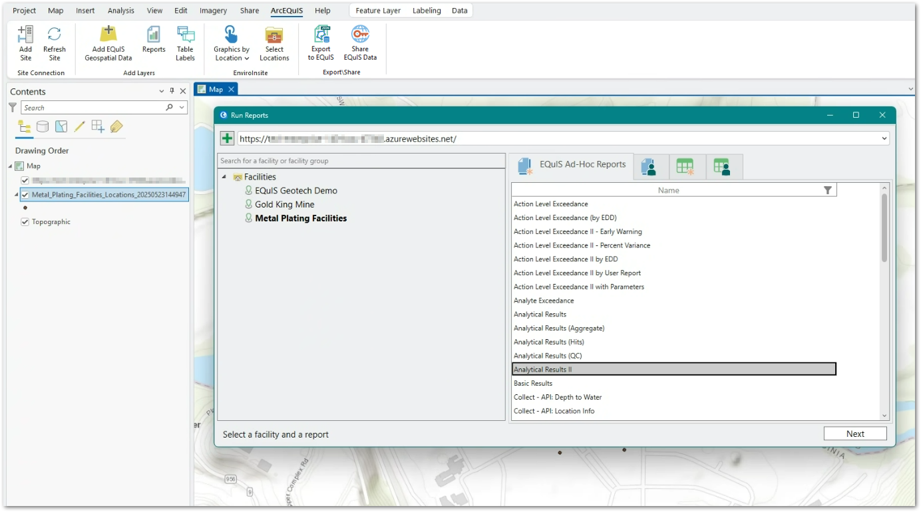
Task: Click the Name column header
Action: (x=668, y=190)
